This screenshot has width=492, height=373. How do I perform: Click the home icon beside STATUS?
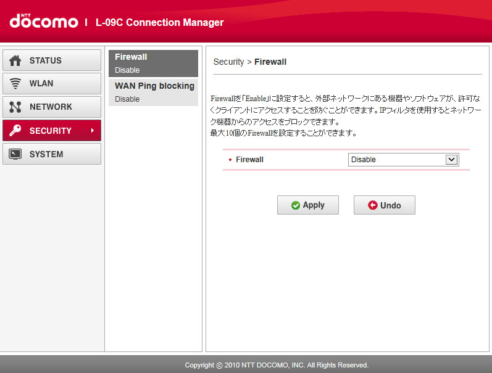tap(16, 60)
